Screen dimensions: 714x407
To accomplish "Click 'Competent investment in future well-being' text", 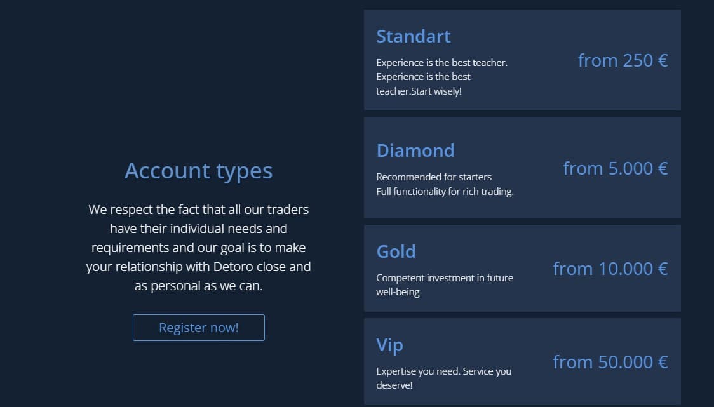I will pos(445,285).
